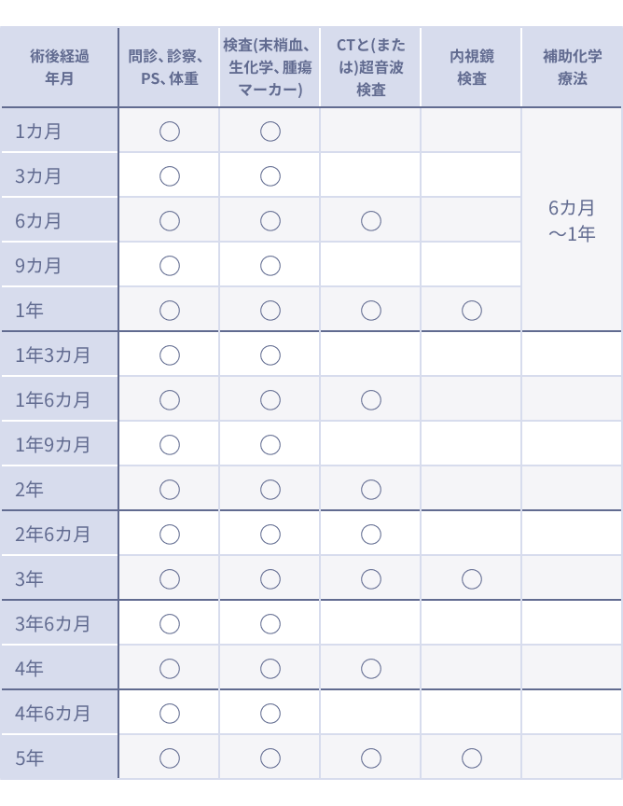Select the endoscopy circle in the 3年 row
Viewport: 623px width, 806px height.
tap(472, 579)
